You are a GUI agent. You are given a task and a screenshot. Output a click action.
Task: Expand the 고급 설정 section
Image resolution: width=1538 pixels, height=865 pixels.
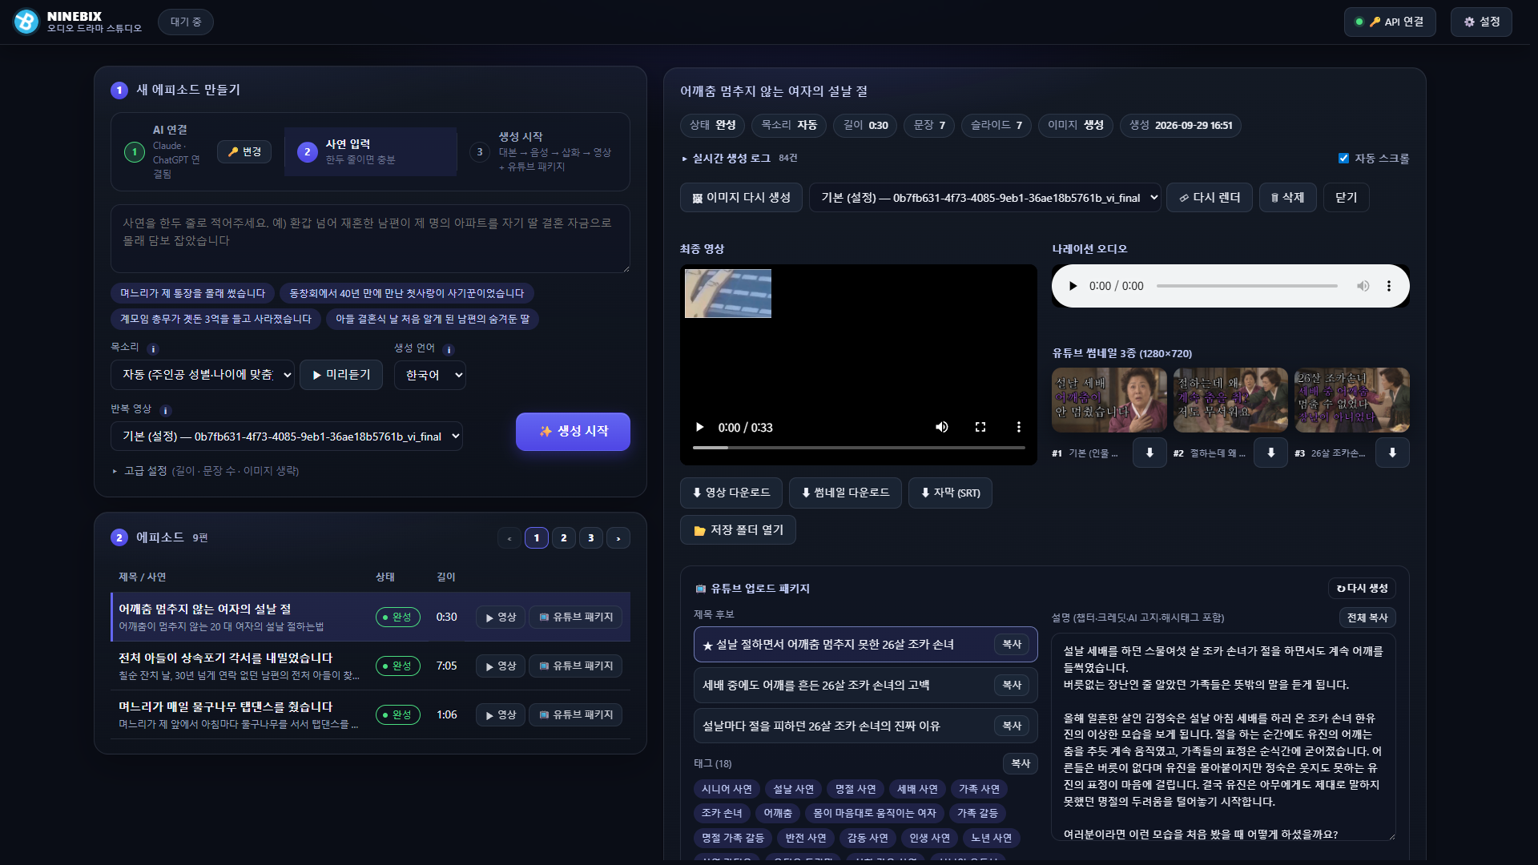click(207, 471)
